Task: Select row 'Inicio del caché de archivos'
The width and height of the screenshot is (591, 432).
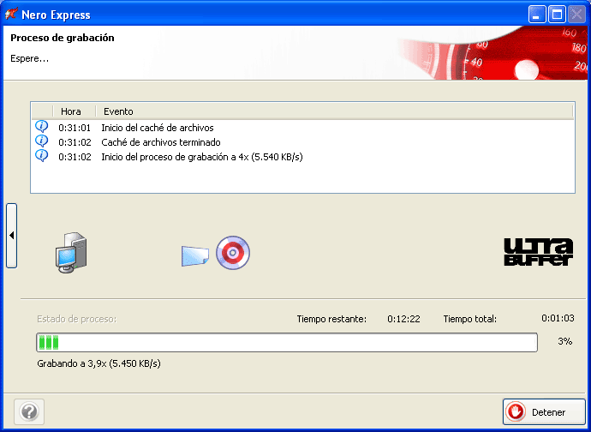Action: (303, 128)
